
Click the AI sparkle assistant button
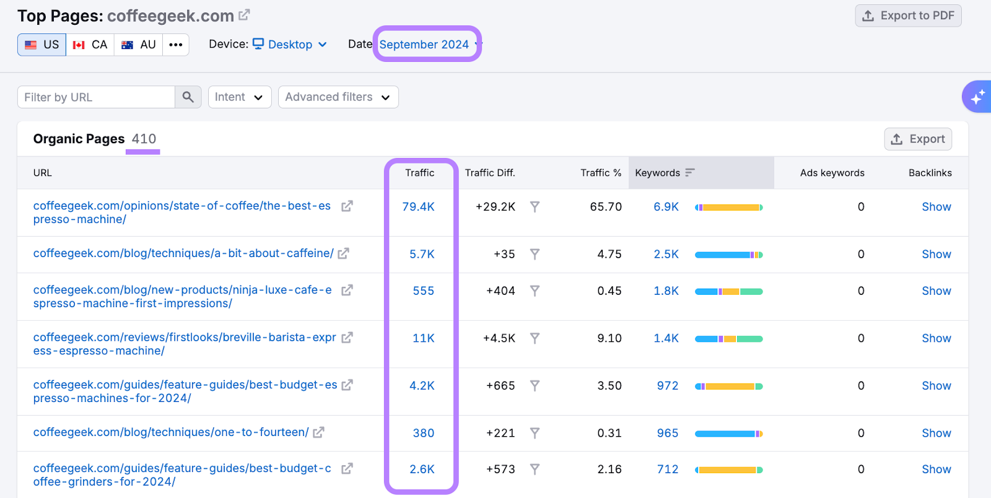pos(977,97)
